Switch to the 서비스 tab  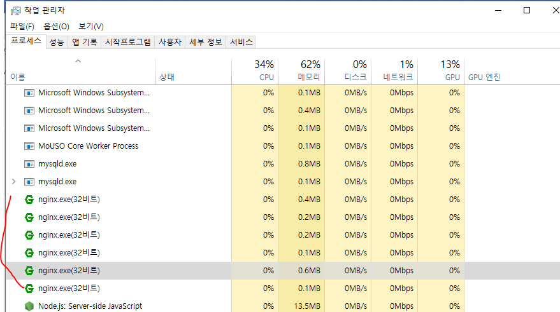pyautogui.click(x=241, y=42)
